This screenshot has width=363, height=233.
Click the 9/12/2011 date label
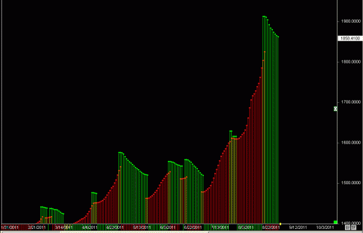(298, 227)
